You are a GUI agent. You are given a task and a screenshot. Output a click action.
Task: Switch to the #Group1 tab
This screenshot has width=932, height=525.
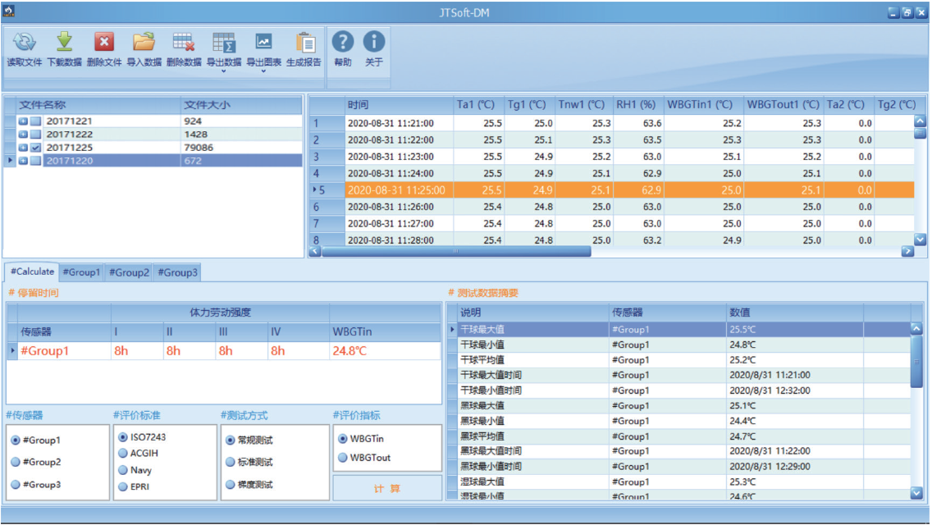(81, 272)
